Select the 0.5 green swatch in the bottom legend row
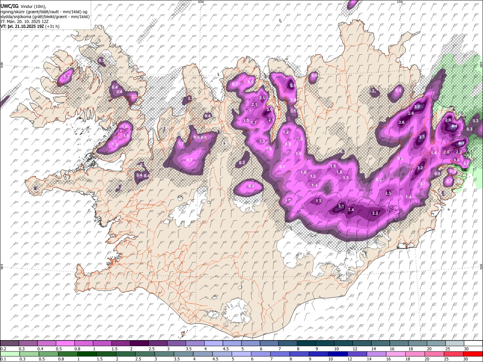483x362 pixels. [x=48, y=354]
